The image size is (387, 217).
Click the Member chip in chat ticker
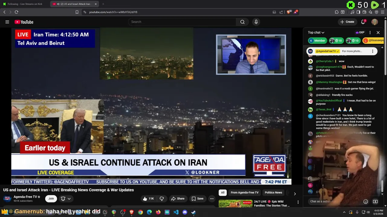click(x=317, y=40)
